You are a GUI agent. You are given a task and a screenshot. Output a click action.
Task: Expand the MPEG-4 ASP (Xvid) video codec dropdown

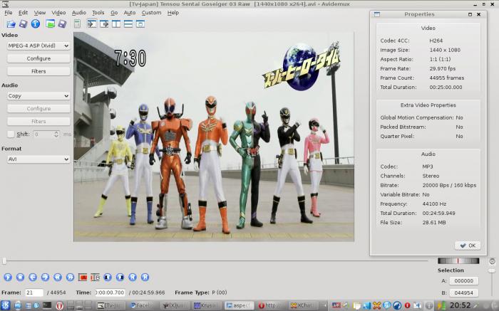38,46
